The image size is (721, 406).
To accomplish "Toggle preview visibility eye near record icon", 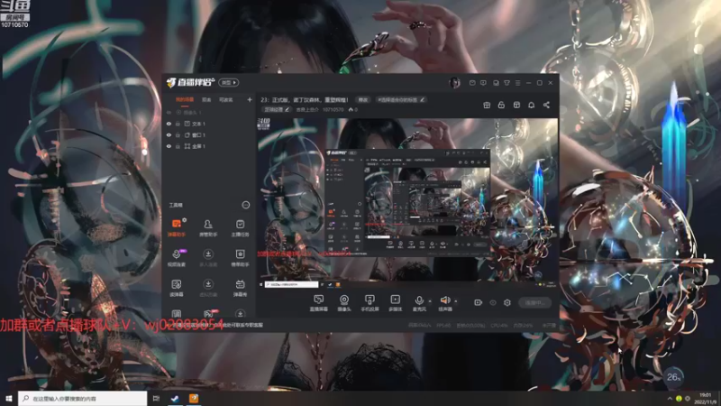I will 493,302.
